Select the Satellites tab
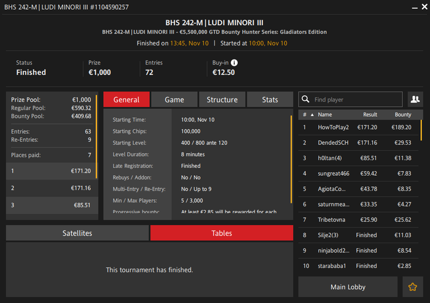The image size is (430, 303). (77, 233)
